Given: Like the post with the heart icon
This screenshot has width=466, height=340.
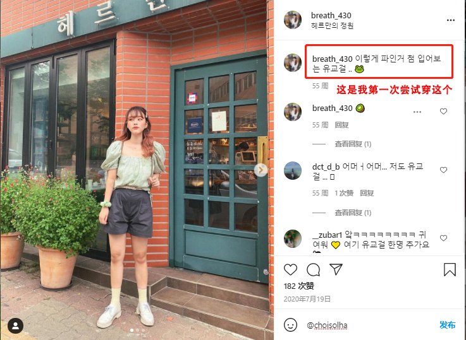Looking at the screenshot, I should click(290, 269).
